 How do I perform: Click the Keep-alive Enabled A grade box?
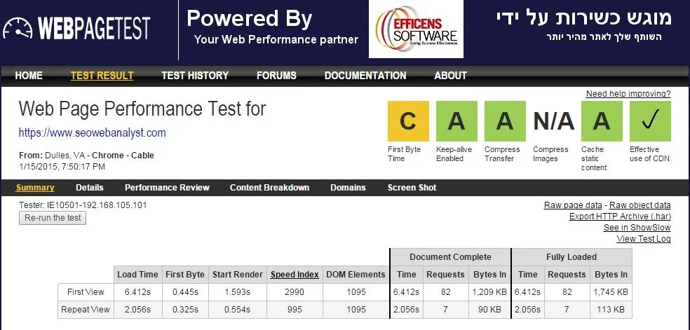(456, 121)
